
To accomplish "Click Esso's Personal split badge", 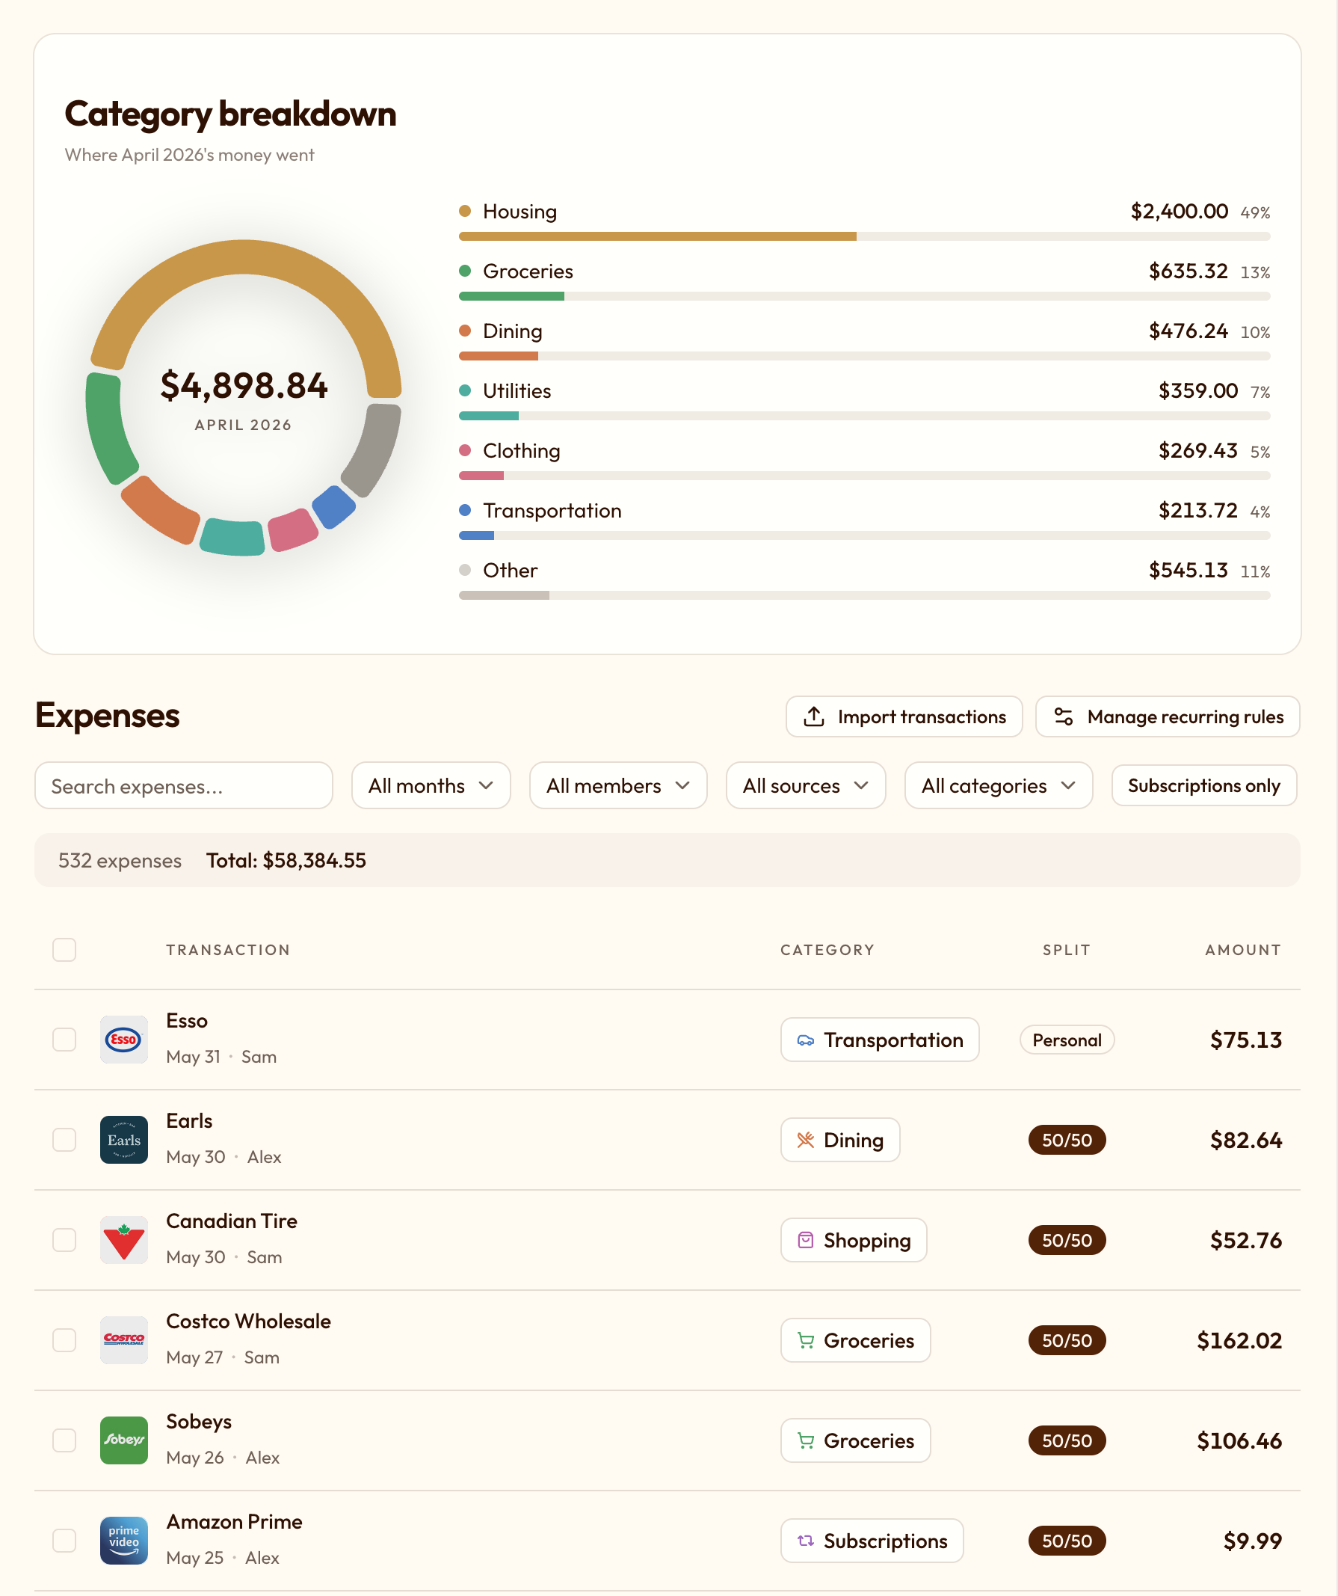I will (1067, 1040).
